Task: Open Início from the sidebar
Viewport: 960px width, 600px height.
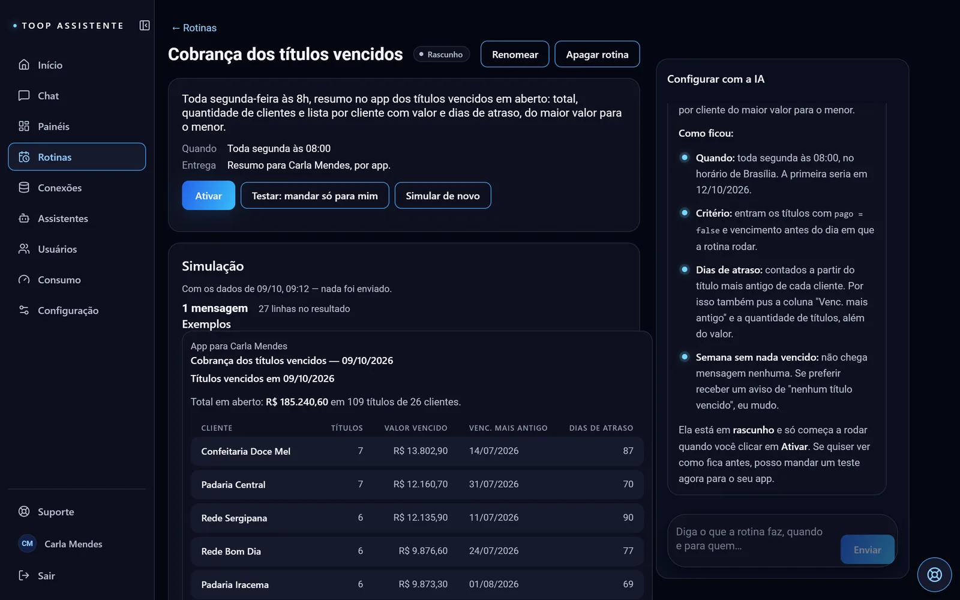Action: (77, 65)
